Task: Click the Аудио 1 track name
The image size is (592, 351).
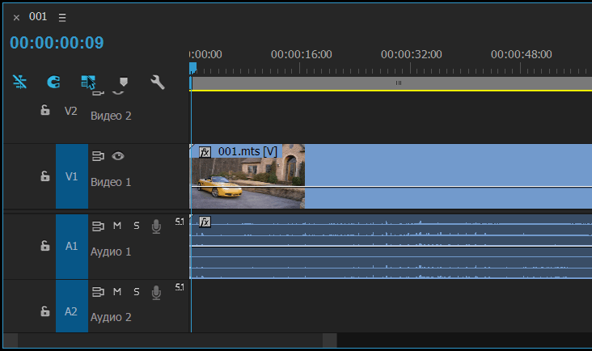Action: click(111, 252)
